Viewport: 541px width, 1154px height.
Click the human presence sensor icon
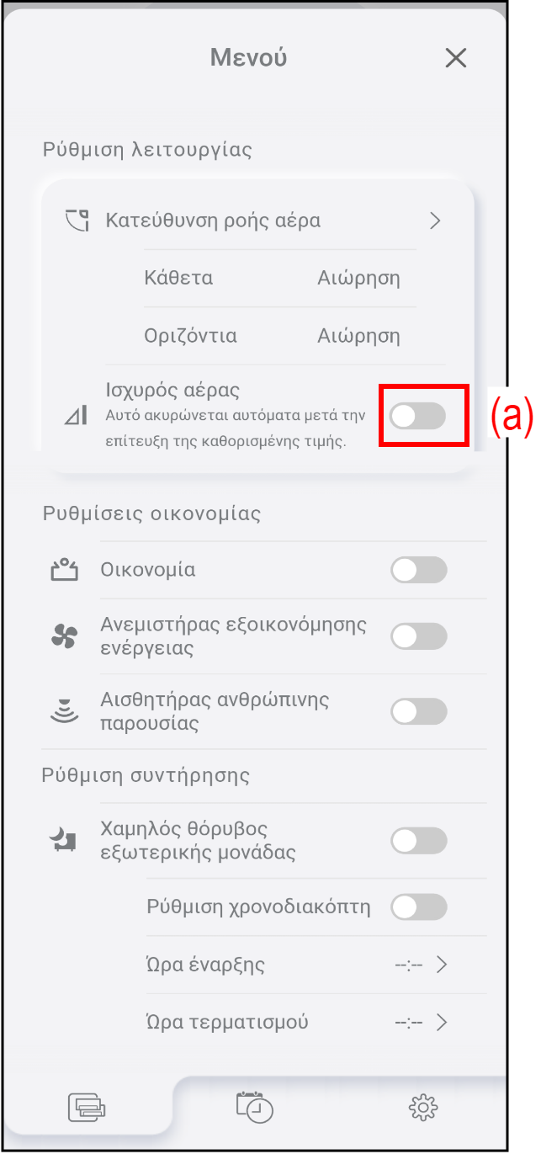tap(64, 712)
